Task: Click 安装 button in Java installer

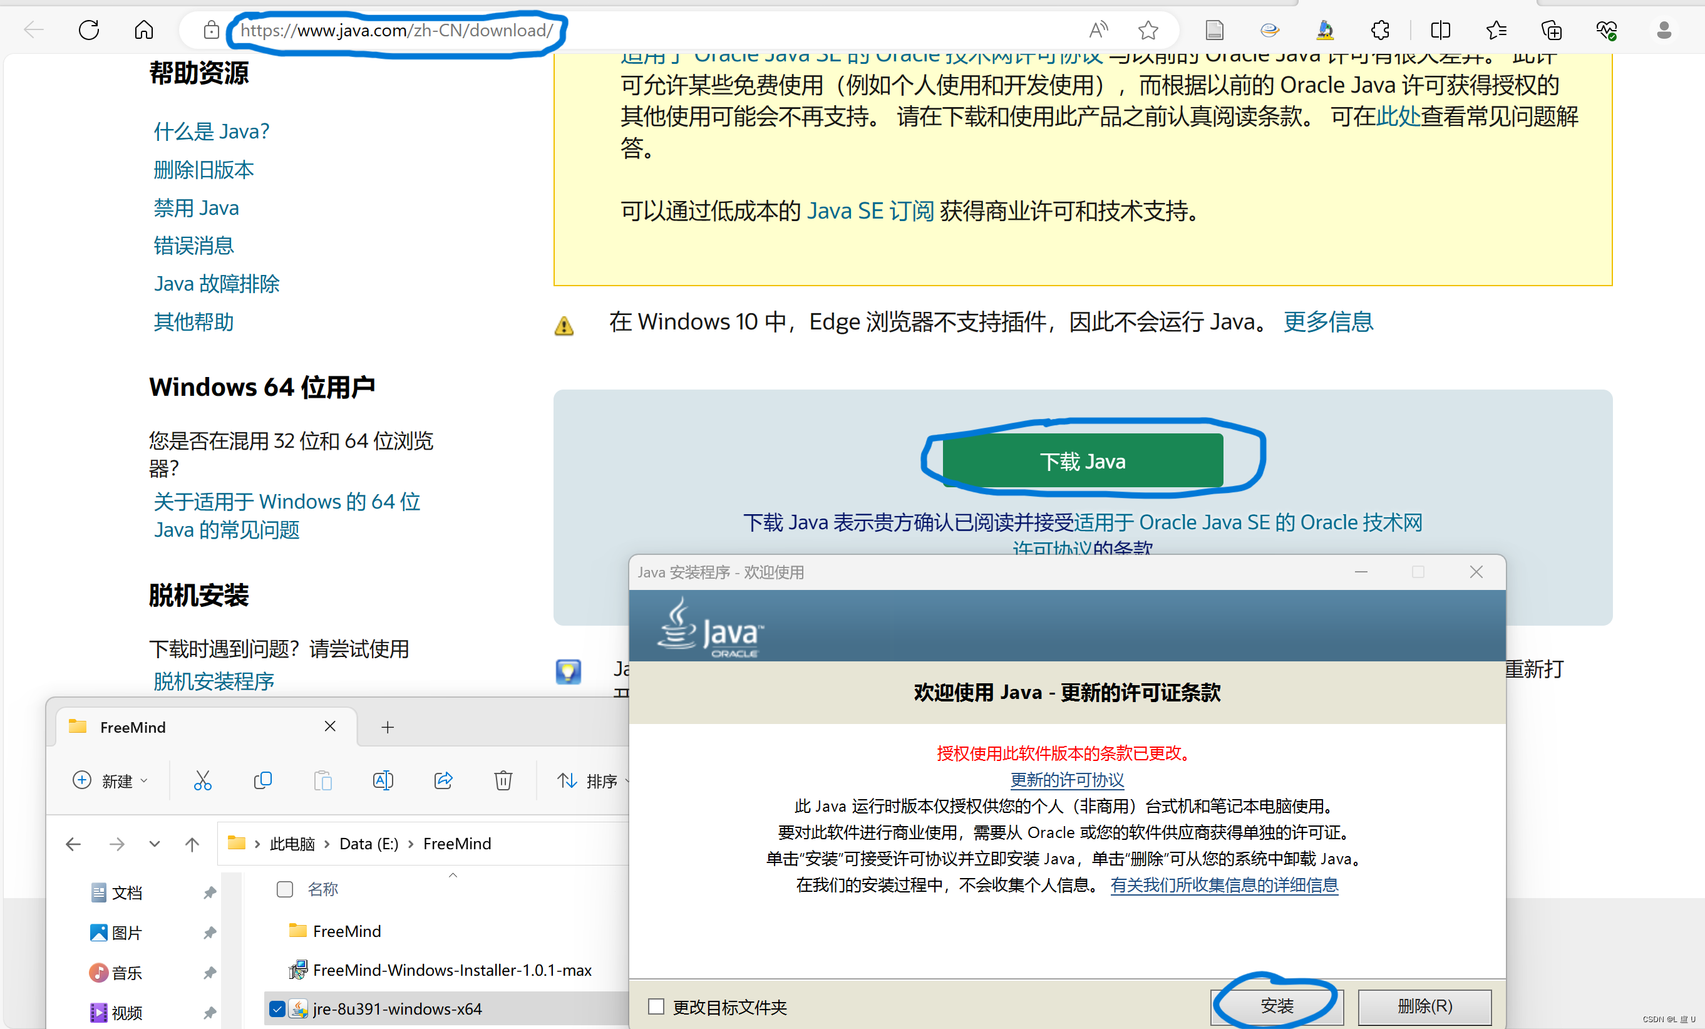Action: (1277, 1006)
